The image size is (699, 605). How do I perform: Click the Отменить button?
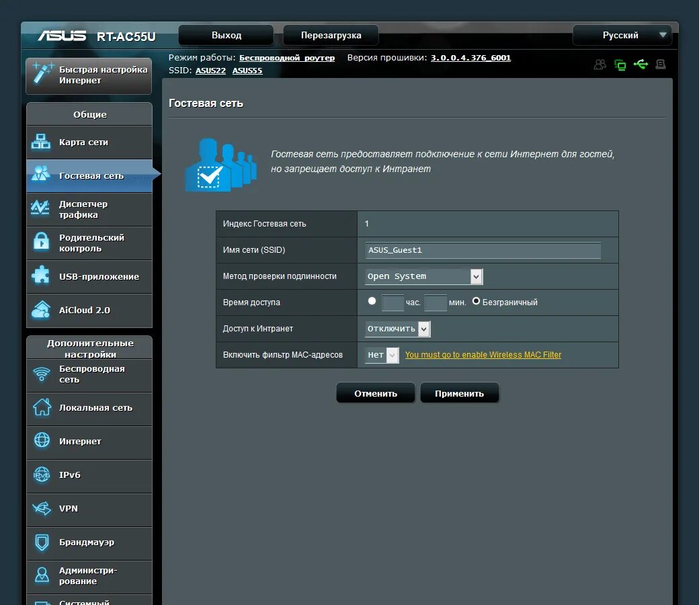click(375, 393)
